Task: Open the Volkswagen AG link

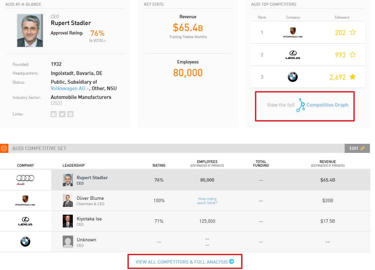Action: [x=68, y=88]
